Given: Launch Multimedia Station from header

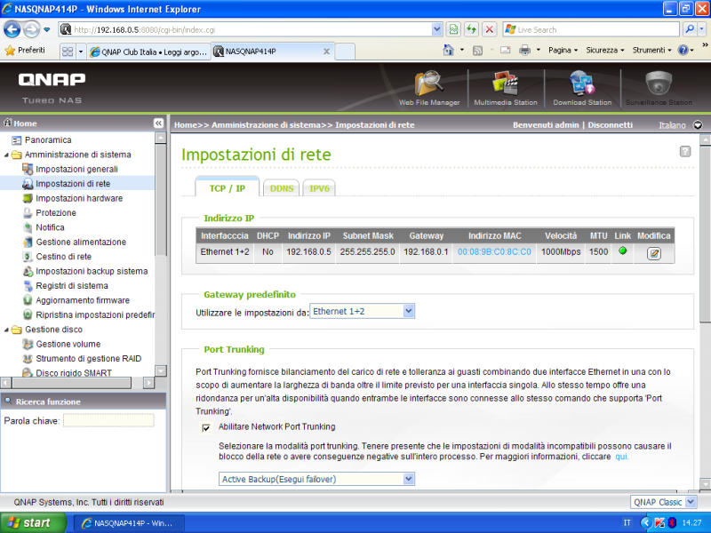Looking at the screenshot, I should coord(505,87).
